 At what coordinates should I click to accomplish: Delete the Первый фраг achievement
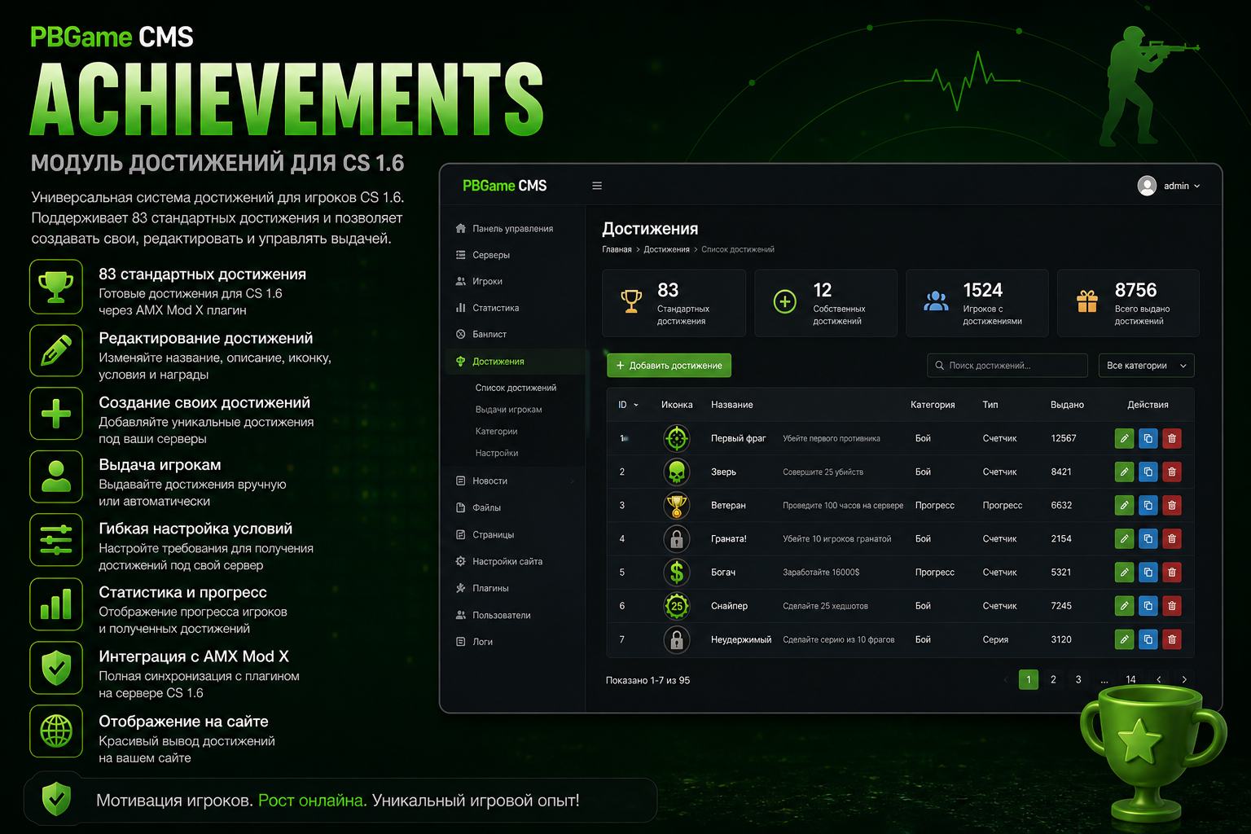tap(1172, 438)
